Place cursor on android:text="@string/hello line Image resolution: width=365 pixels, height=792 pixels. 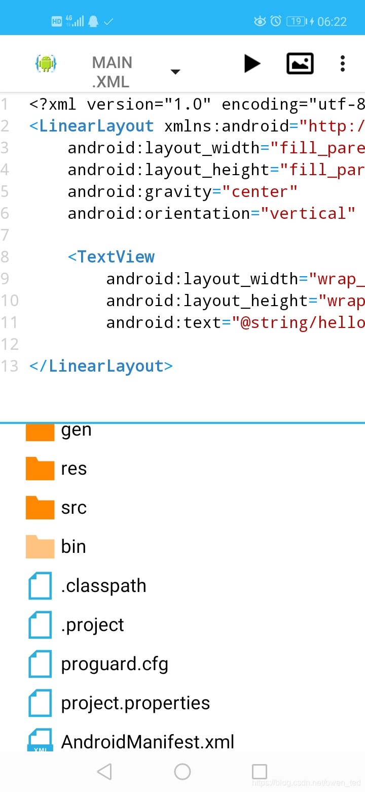[x=235, y=322]
